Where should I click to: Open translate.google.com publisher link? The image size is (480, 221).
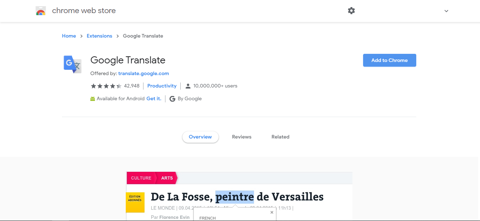point(143,74)
